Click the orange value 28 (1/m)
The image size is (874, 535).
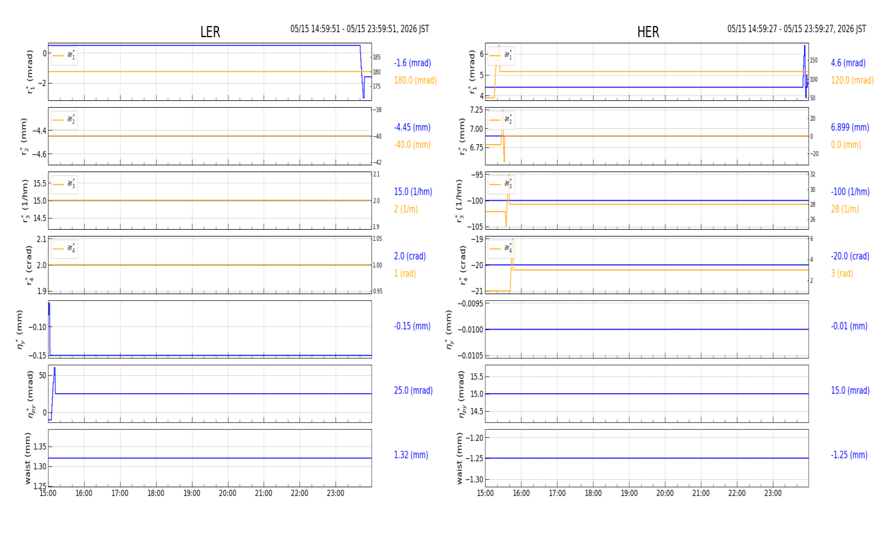tap(845, 209)
